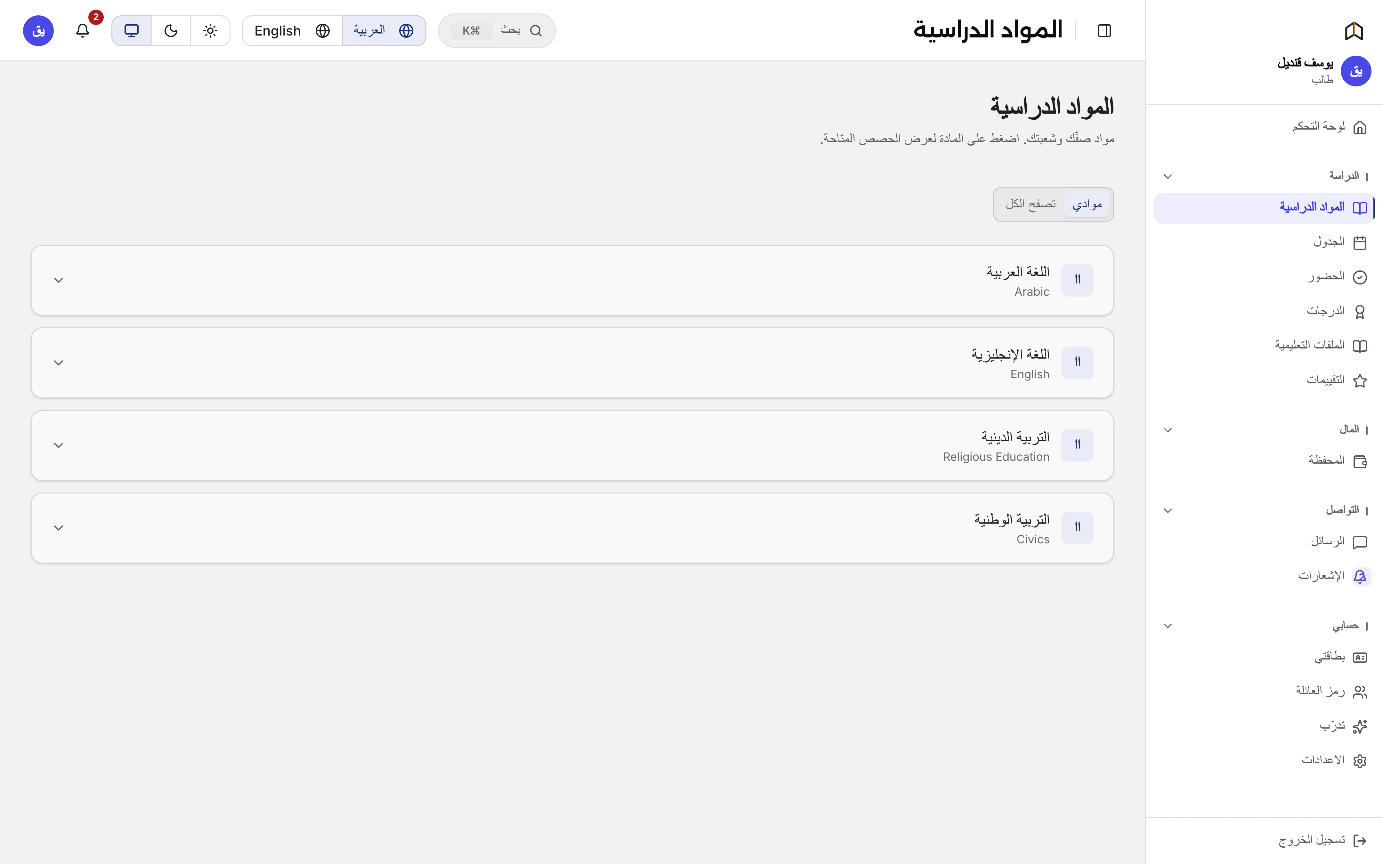Open الدرجات grades page

point(1264,311)
